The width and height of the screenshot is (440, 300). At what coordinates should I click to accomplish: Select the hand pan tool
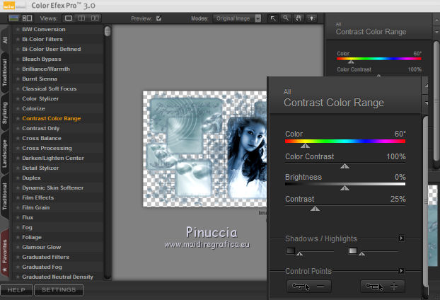(x=299, y=18)
